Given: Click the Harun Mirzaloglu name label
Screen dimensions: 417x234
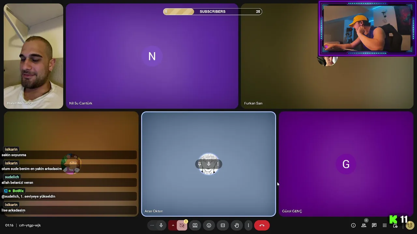Looking at the screenshot, I should coord(21,103).
